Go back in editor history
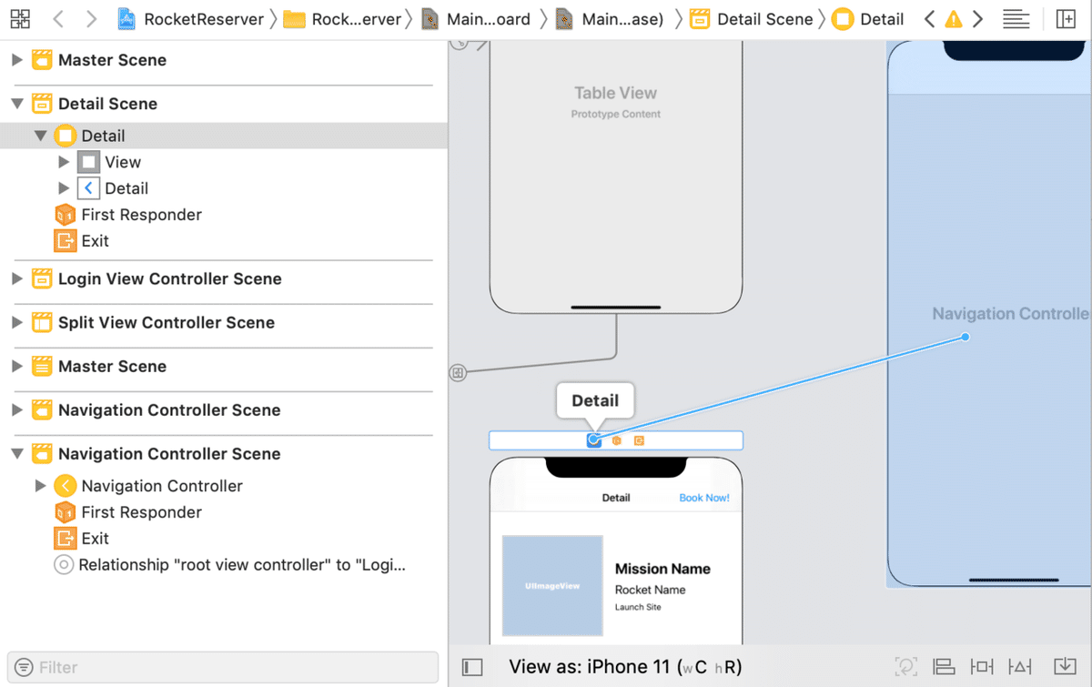The height and width of the screenshot is (687, 1092). (58, 19)
